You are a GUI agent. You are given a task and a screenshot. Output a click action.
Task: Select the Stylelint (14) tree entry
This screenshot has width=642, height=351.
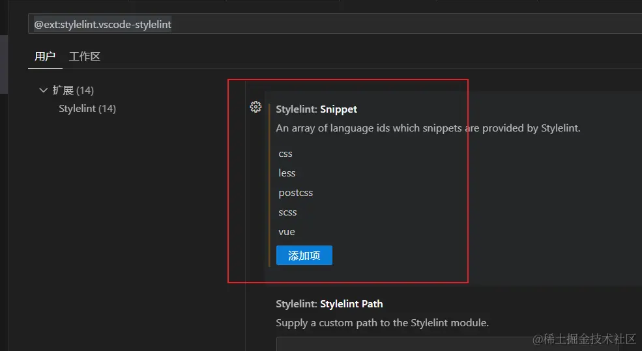point(87,108)
